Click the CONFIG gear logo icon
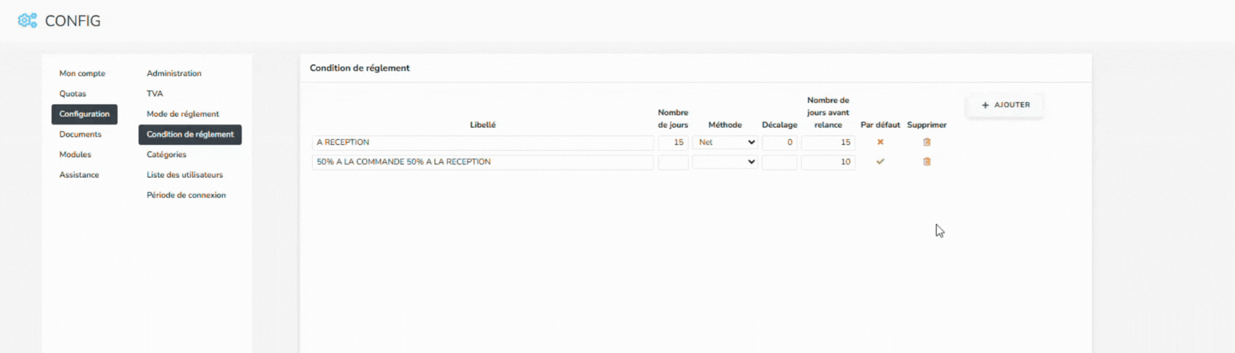The width and height of the screenshot is (1235, 353). (27, 20)
